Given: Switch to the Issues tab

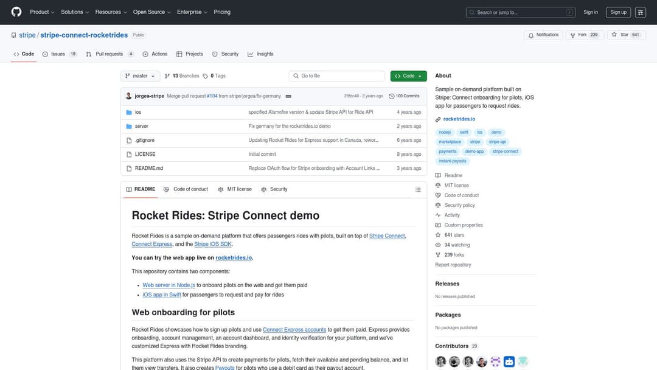Looking at the screenshot, I should tap(60, 54).
